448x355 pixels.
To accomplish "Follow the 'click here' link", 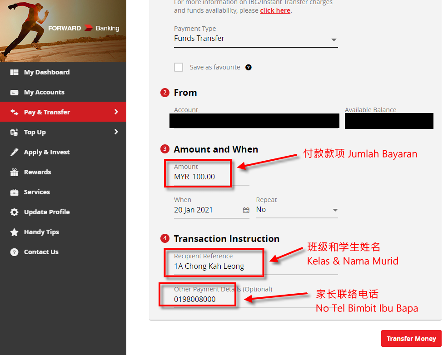I will 275,10.
